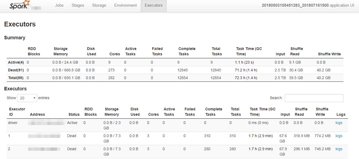Sort executors by Executor ID

(x=17, y=111)
